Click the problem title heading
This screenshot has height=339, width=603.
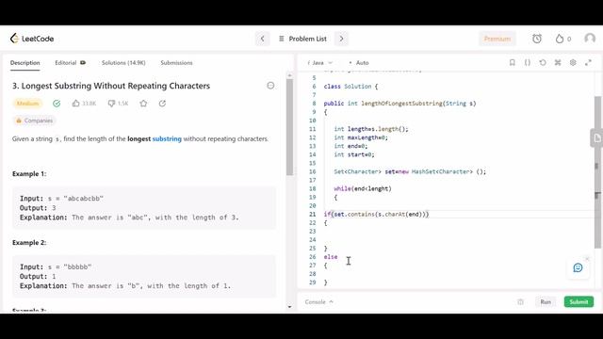point(111,86)
